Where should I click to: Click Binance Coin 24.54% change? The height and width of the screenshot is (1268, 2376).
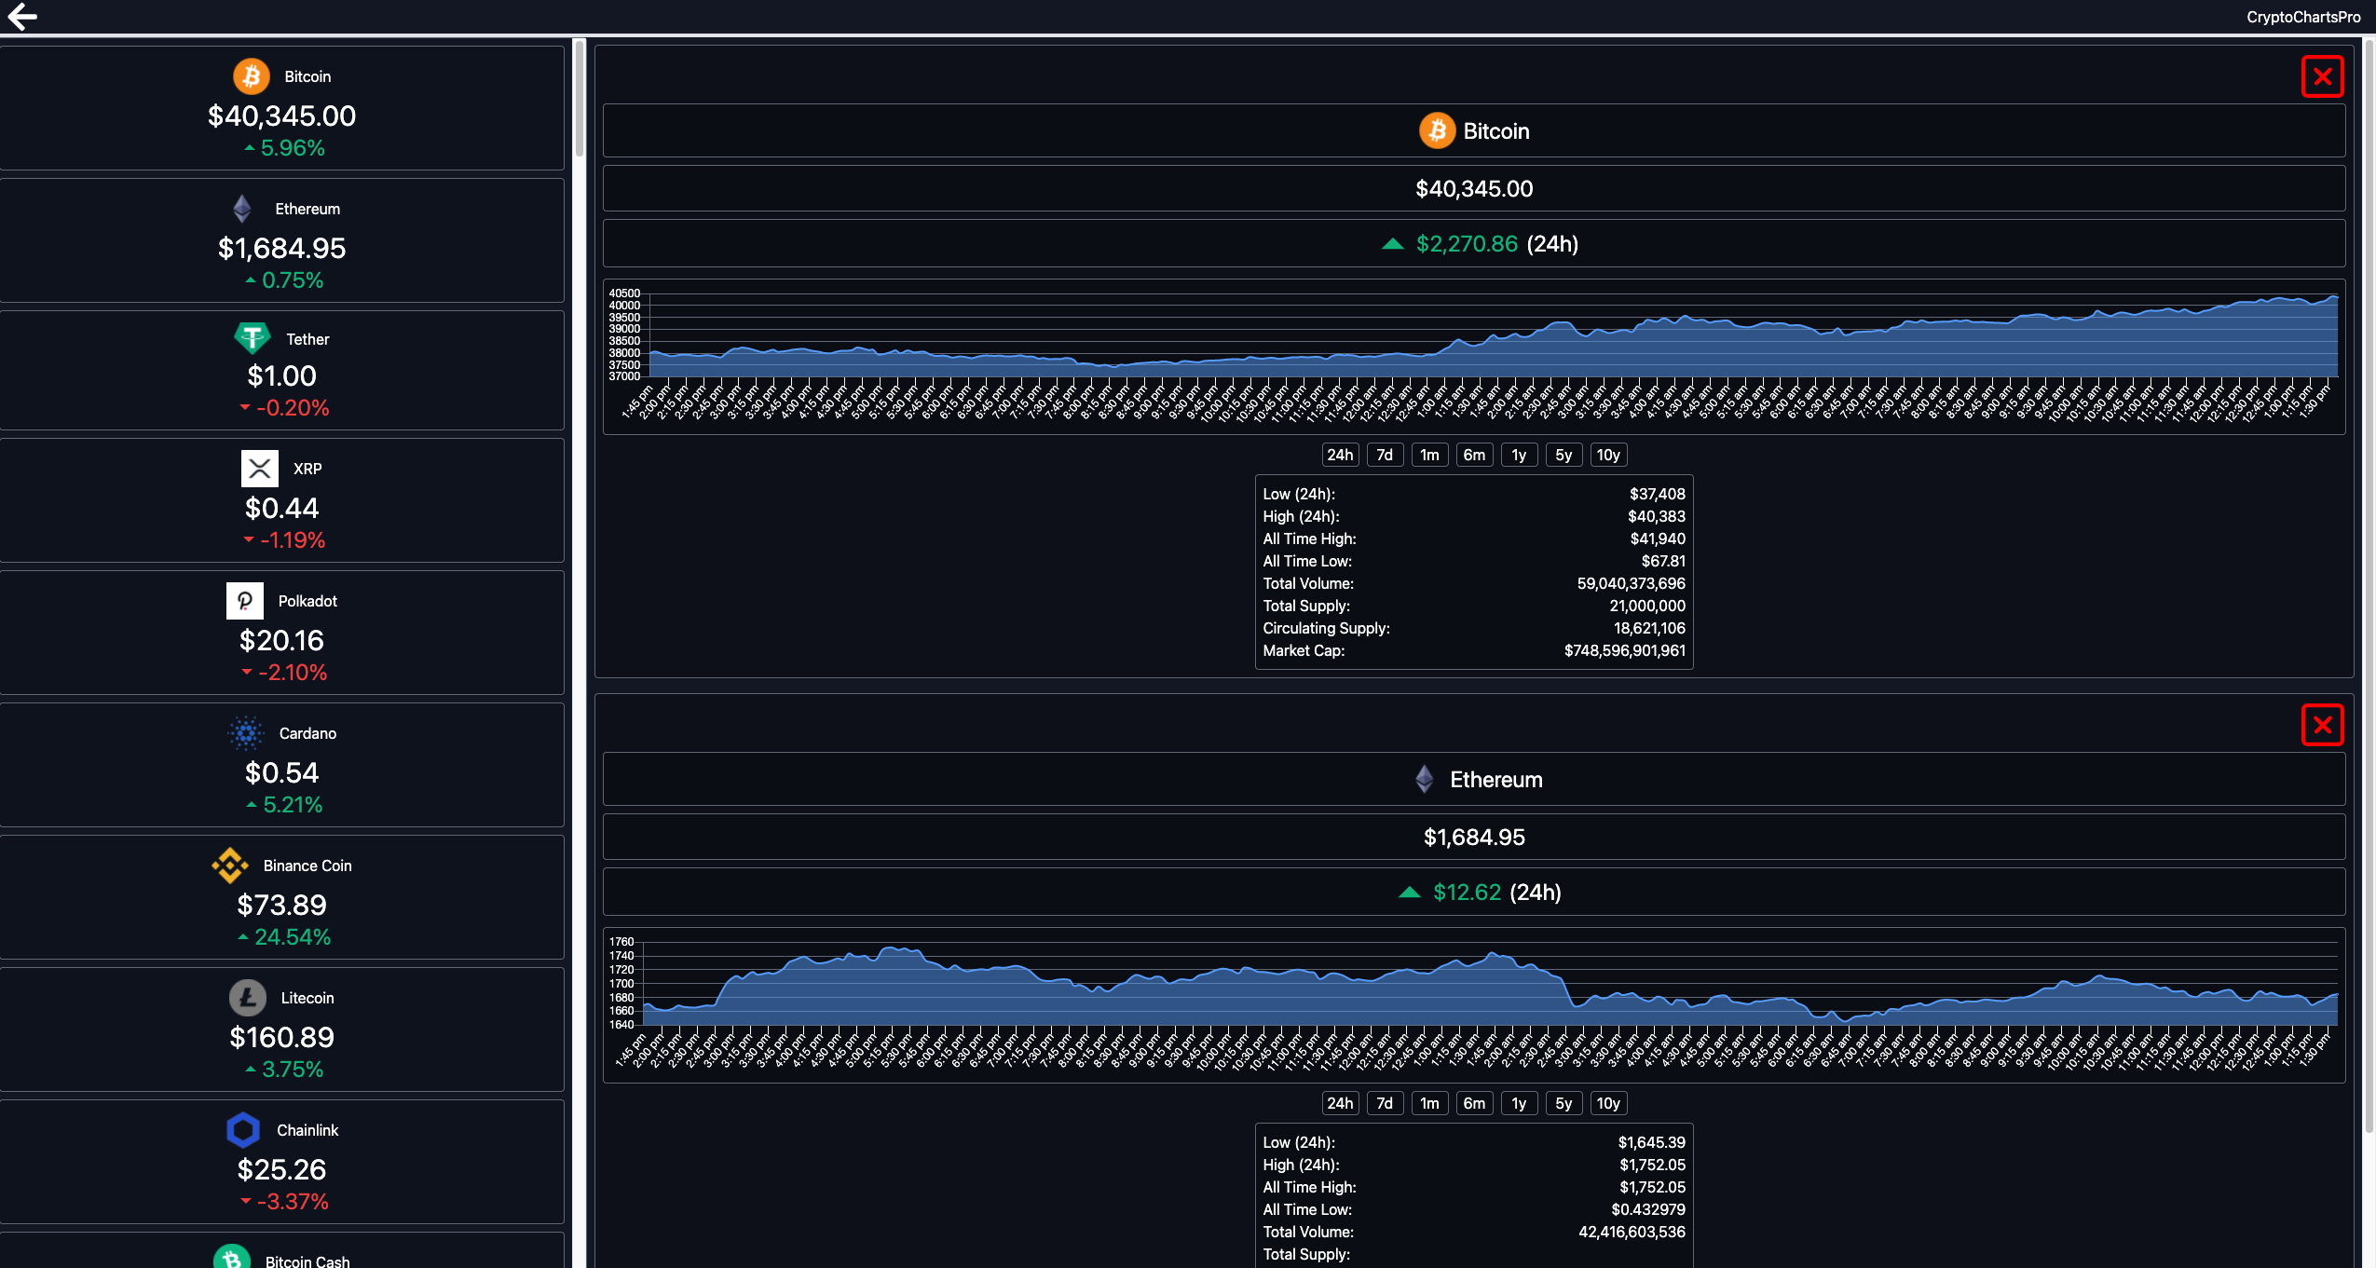coord(284,936)
